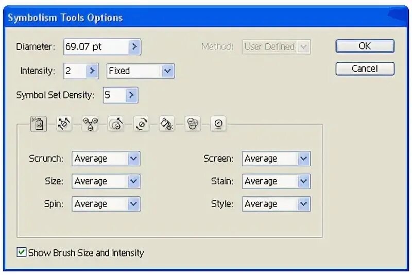Click the Symbol Set Density label
The height and width of the screenshot is (275, 412).
[x=55, y=95]
